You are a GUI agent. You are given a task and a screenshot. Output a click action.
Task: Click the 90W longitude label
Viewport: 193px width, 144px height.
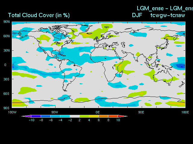coord(55,112)
